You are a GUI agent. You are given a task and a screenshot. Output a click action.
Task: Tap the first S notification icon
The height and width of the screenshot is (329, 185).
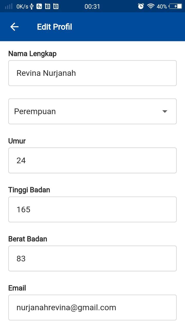coord(48,6)
